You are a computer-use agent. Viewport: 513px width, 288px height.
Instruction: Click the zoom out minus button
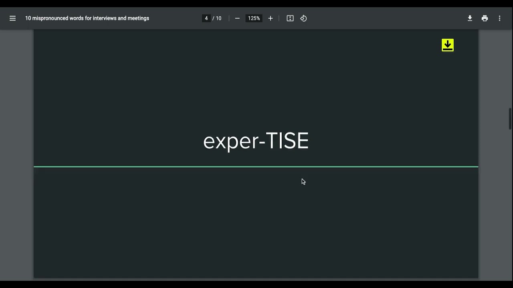click(237, 18)
